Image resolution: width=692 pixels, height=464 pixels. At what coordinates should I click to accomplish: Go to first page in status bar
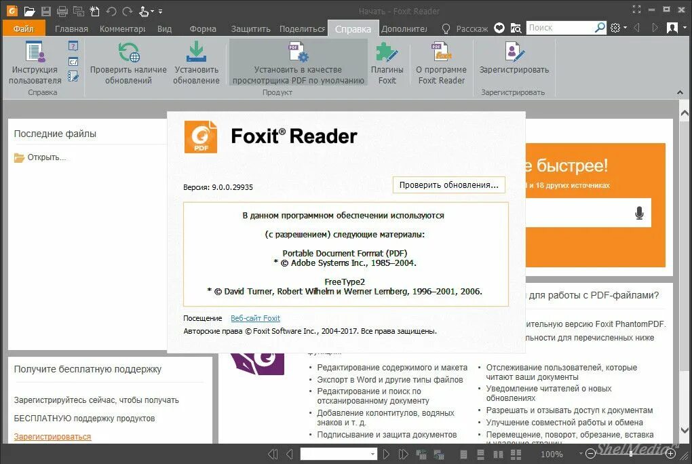point(273,454)
